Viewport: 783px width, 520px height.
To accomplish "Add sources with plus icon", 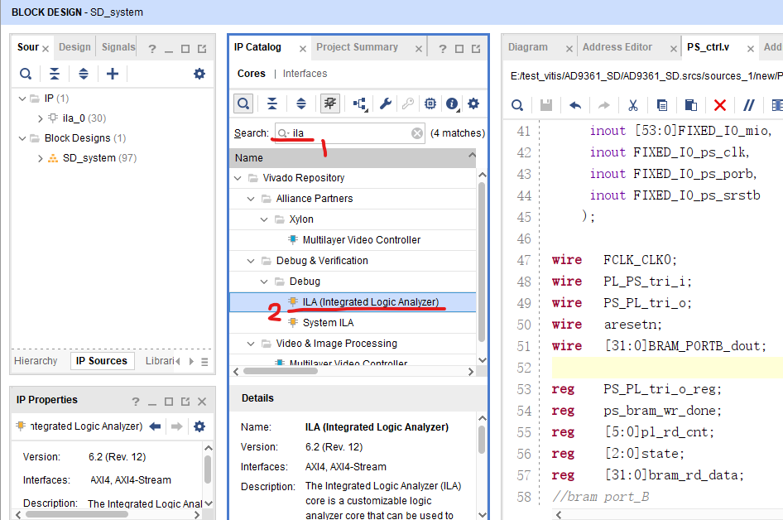I will click(x=113, y=74).
